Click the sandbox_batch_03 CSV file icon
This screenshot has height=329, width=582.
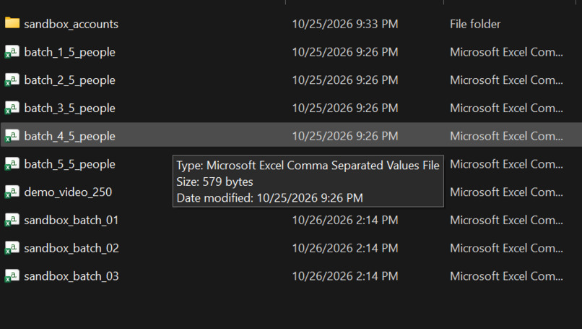tap(12, 275)
